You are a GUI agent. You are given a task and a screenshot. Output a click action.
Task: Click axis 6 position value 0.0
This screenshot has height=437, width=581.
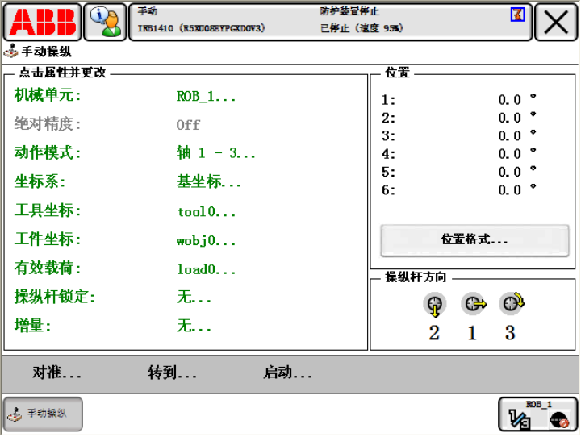(509, 190)
